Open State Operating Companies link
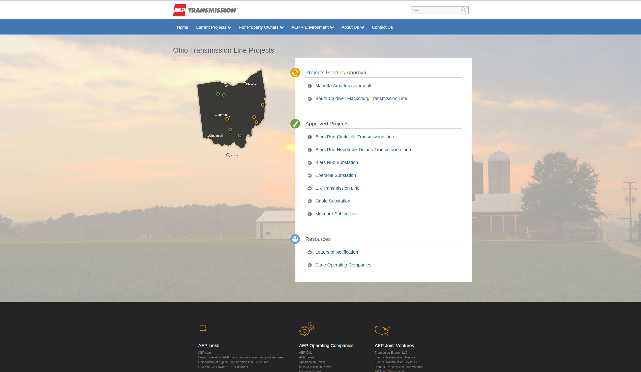 (x=343, y=265)
